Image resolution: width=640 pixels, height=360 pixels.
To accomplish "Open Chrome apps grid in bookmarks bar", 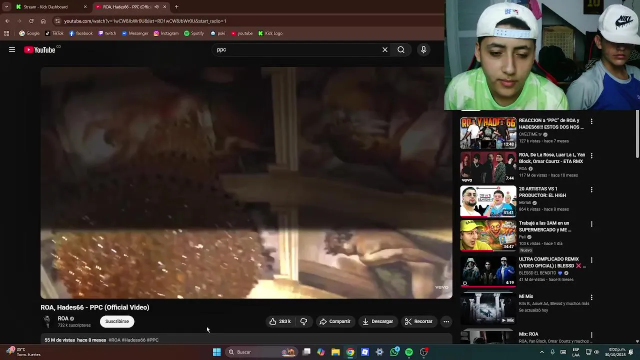I will [6, 33].
